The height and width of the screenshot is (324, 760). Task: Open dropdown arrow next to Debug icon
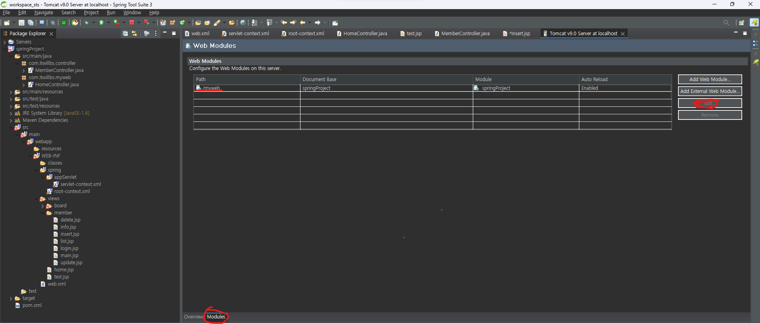[x=93, y=23]
